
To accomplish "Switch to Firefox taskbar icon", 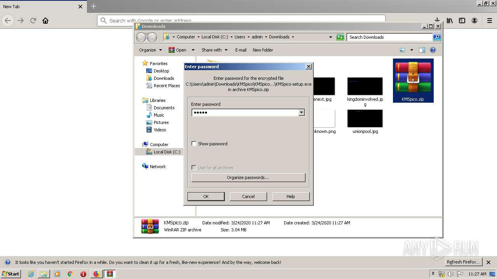I will coord(96,274).
